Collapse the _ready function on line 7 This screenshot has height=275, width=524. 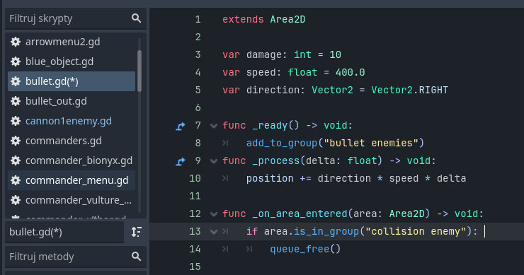tap(214, 126)
